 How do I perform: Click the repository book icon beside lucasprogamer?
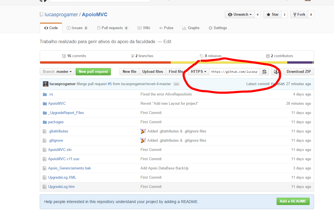pyautogui.click(x=41, y=15)
